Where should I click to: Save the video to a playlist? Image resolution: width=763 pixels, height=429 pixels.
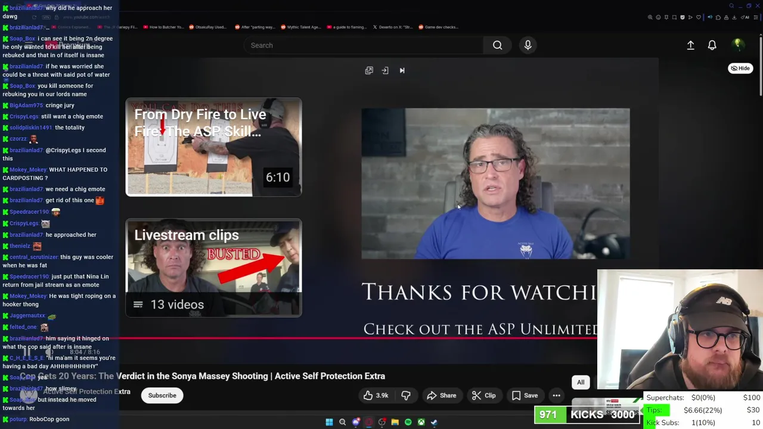[x=525, y=395]
